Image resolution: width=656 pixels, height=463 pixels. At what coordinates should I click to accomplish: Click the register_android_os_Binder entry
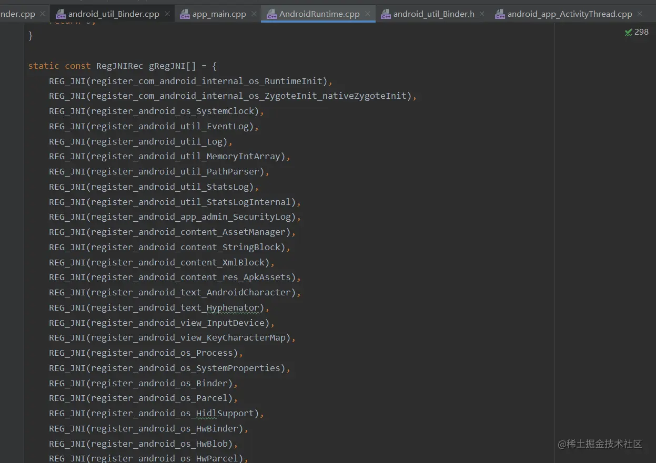click(144, 383)
